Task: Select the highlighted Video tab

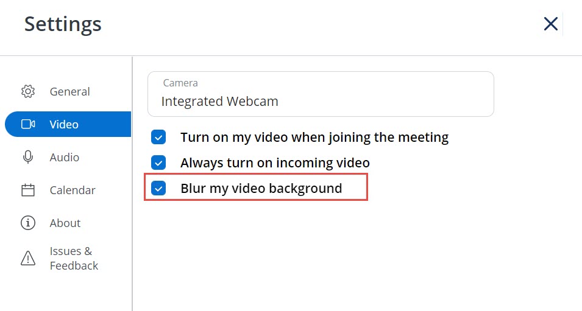Action: click(x=68, y=124)
